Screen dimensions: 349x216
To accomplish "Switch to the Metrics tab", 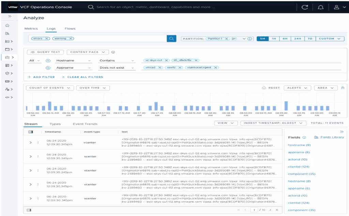I will (x=31, y=29).
